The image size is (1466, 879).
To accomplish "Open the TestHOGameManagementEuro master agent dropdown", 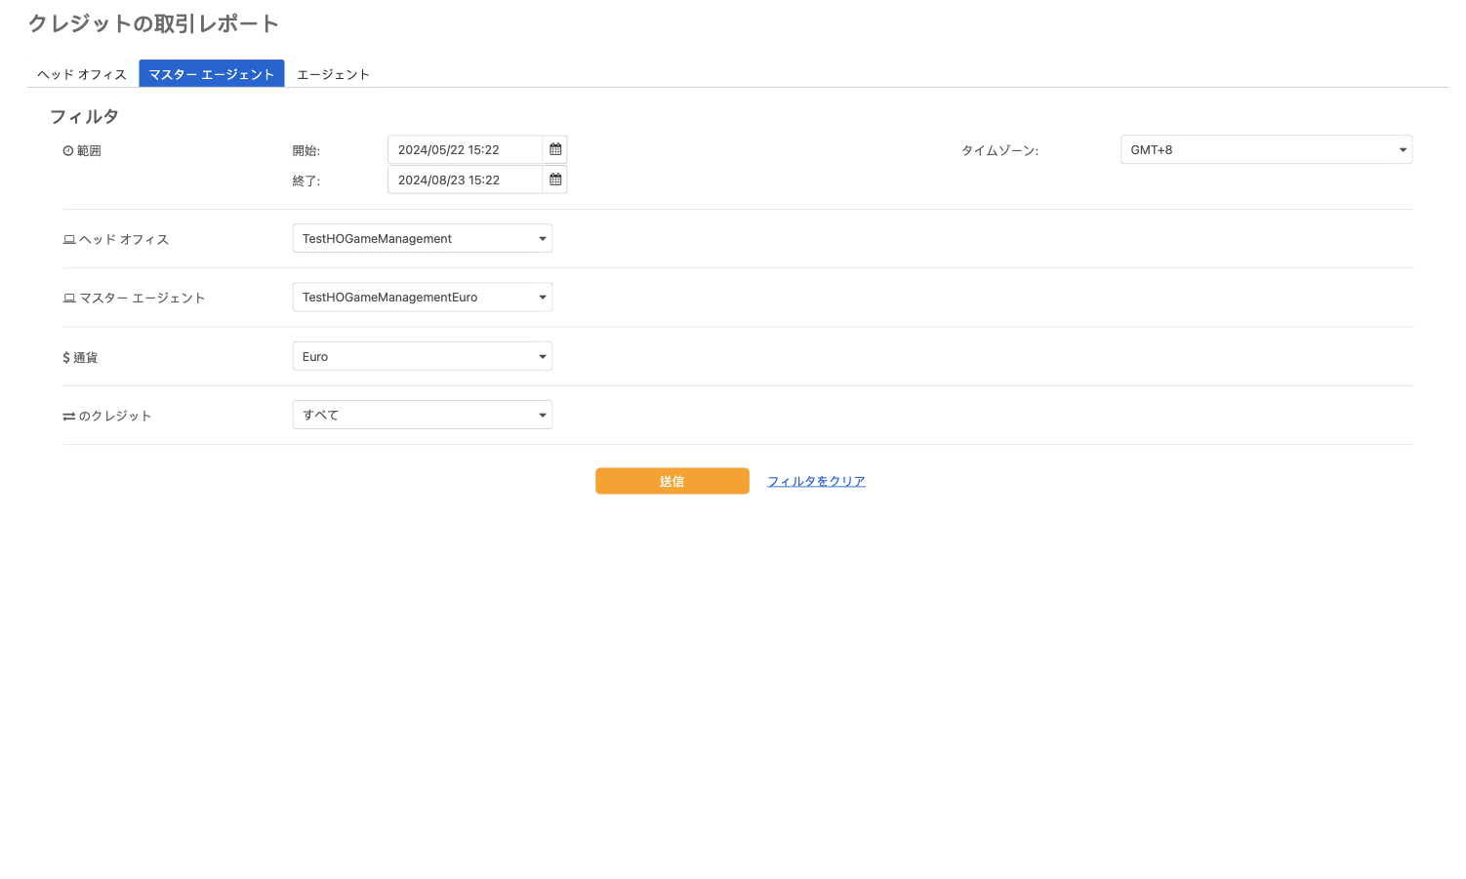I will [x=422, y=298].
